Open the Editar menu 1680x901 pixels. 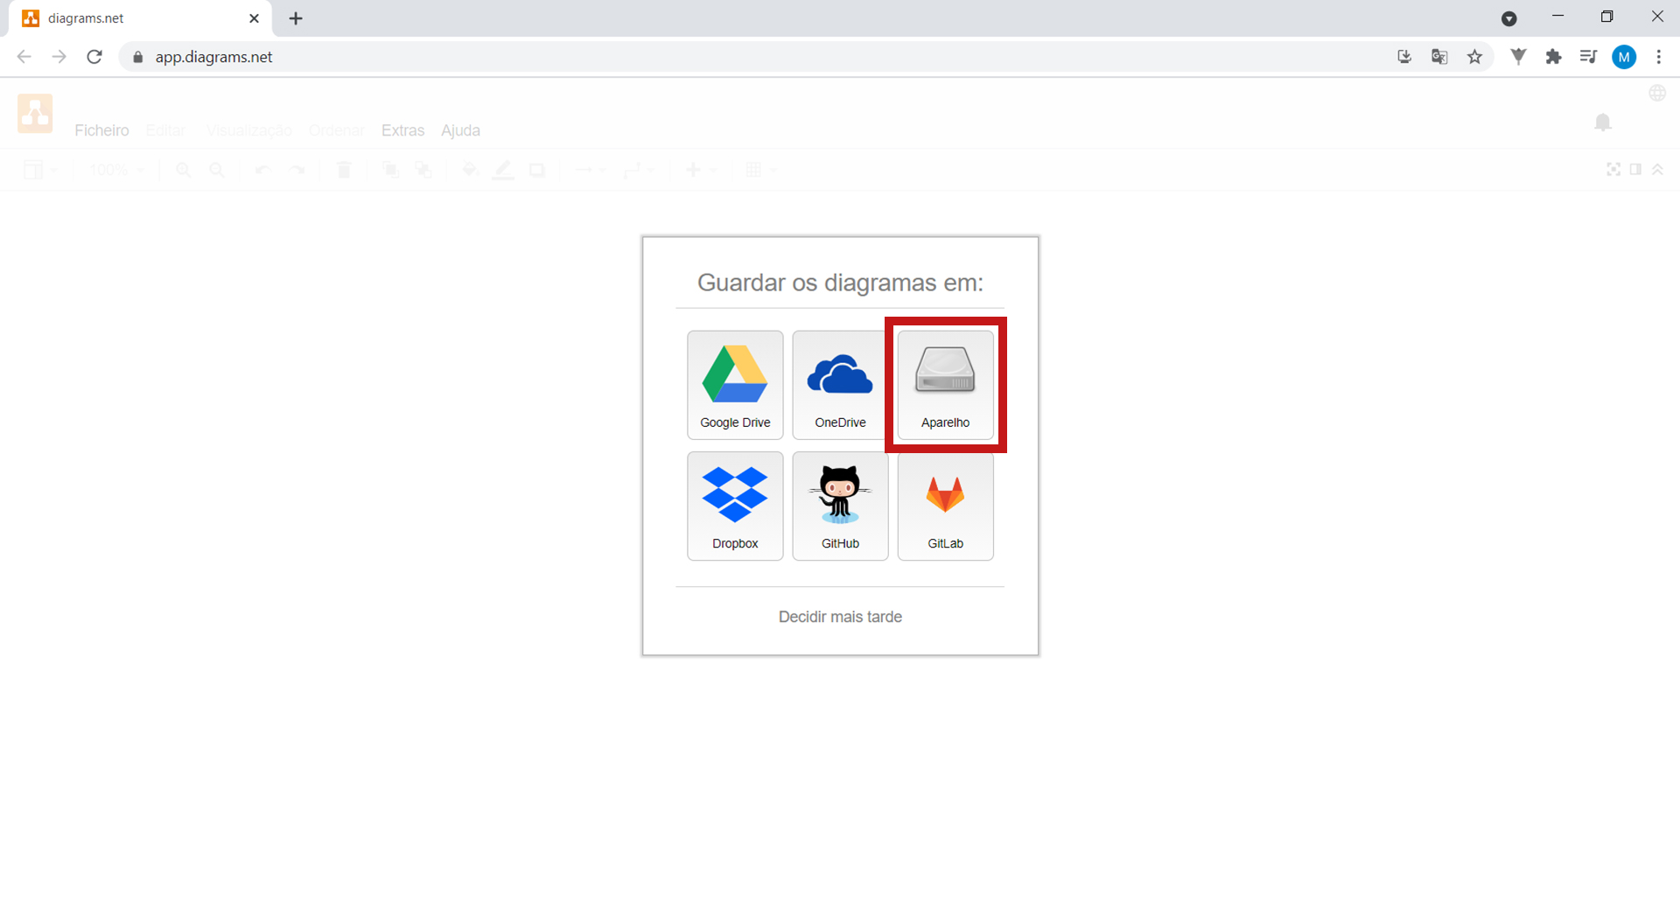click(166, 130)
